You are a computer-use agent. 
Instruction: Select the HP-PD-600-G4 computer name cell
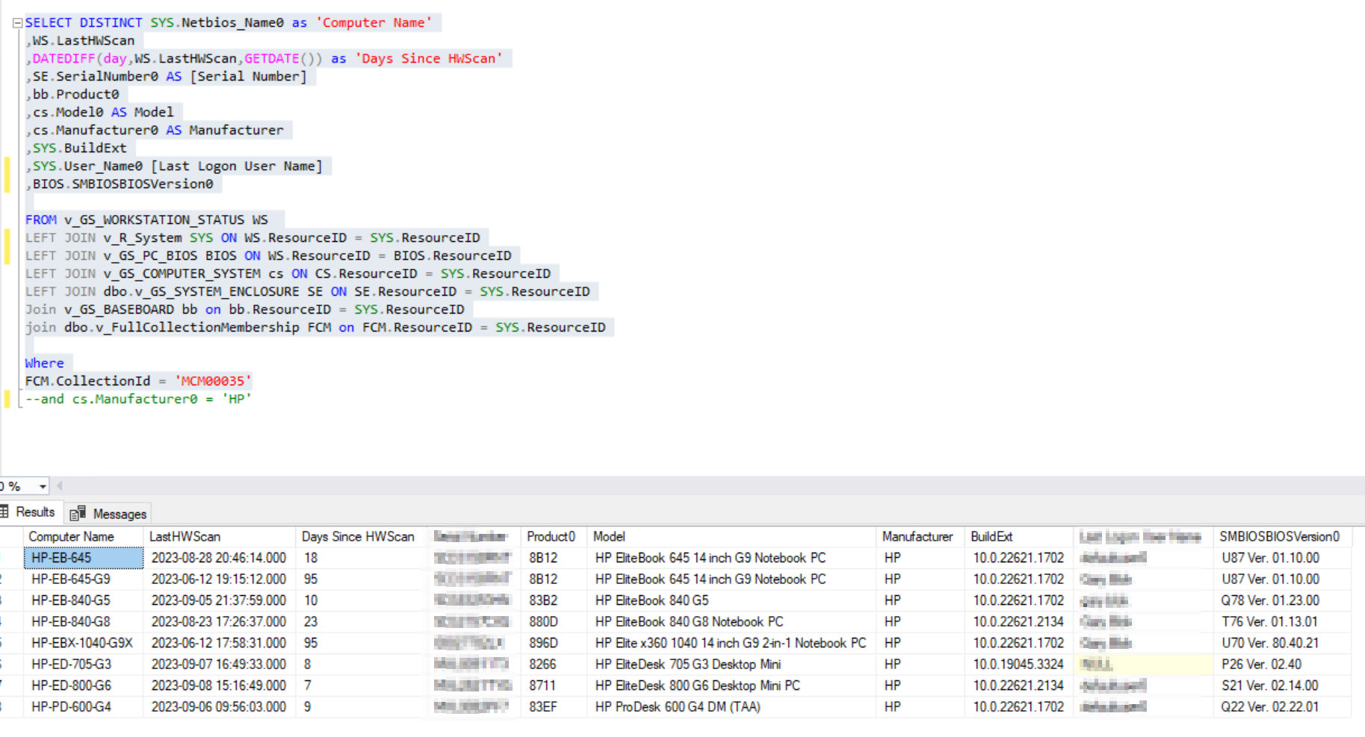tap(84, 707)
